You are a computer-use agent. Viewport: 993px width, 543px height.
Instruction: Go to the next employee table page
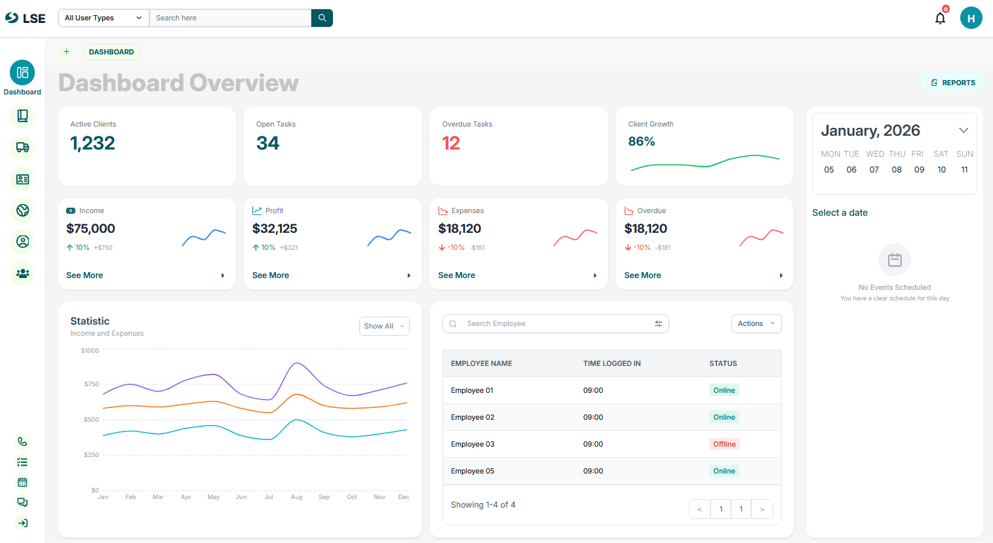(762, 509)
